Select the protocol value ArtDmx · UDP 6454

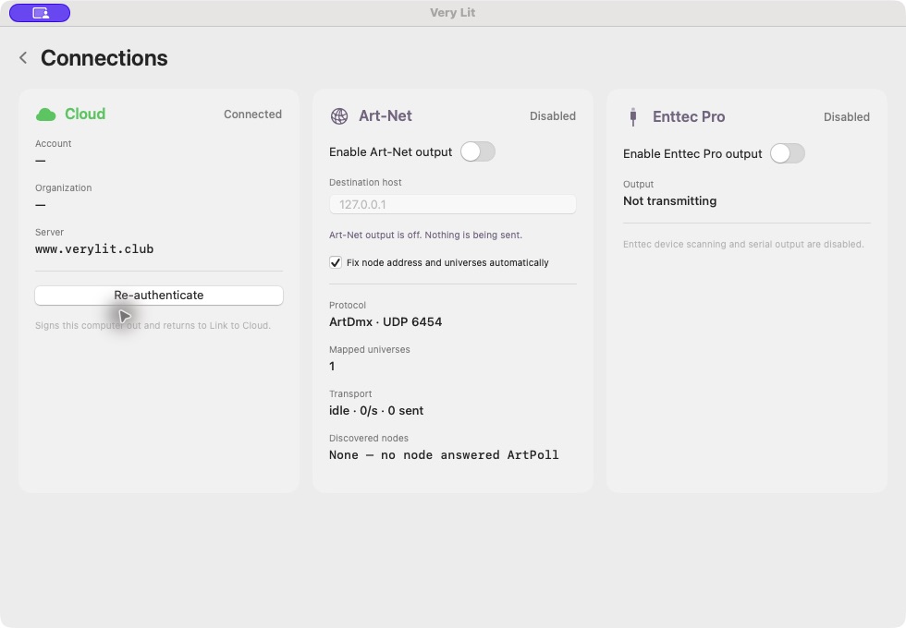tap(386, 322)
